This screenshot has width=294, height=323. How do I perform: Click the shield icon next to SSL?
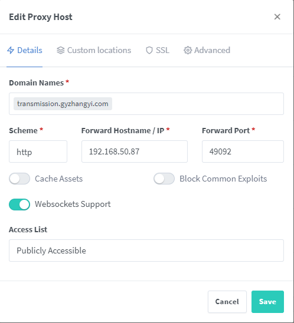point(149,50)
